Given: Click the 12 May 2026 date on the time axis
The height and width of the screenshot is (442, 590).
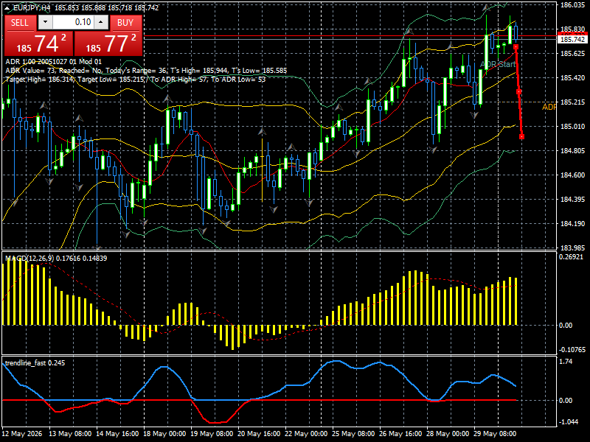Looking at the screenshot, I should coord(22,434).
